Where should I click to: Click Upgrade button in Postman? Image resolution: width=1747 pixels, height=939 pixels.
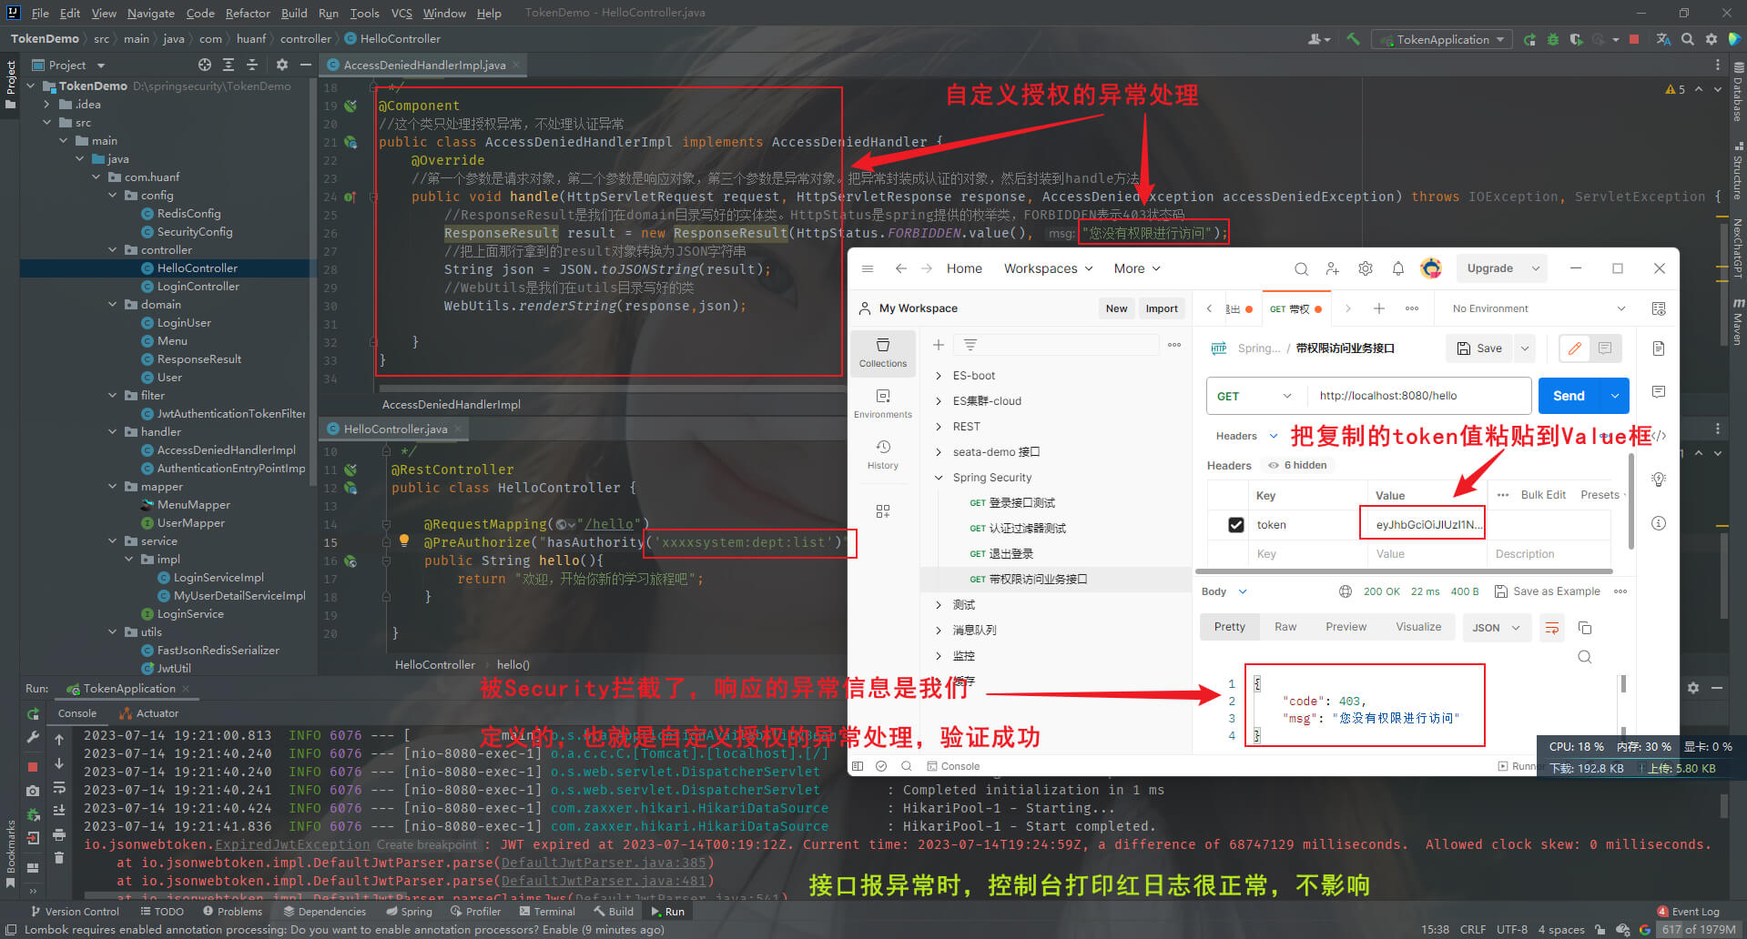1490,268
